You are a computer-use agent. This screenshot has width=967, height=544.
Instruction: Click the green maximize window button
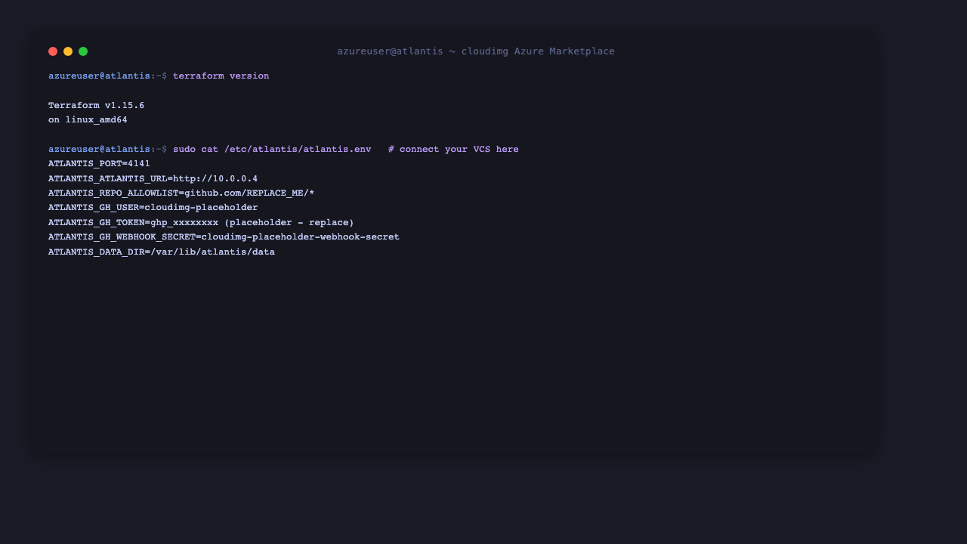pos(83,51)
